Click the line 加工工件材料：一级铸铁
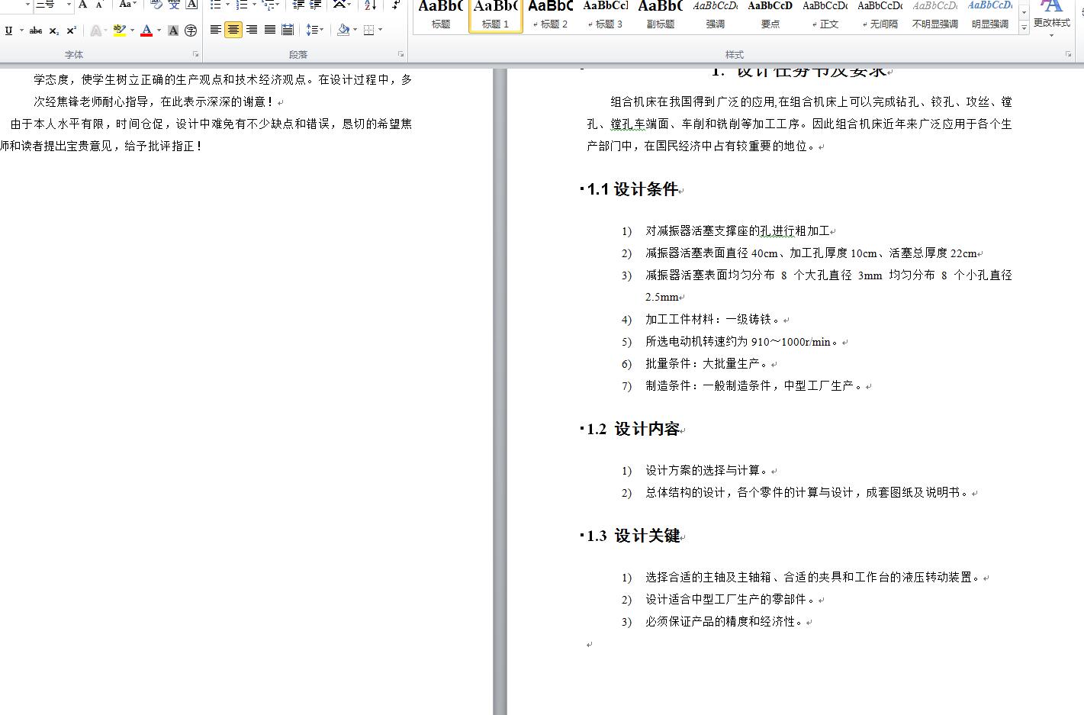This screenshot has width=1084, height=715. coord(712,320)
